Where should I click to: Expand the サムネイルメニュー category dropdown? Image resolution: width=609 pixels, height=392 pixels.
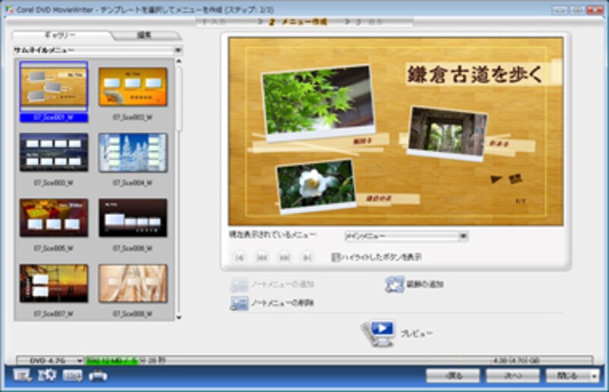177,50
